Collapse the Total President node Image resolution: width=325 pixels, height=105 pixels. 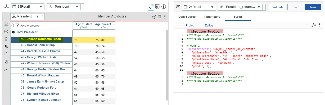tap(13, 32)
